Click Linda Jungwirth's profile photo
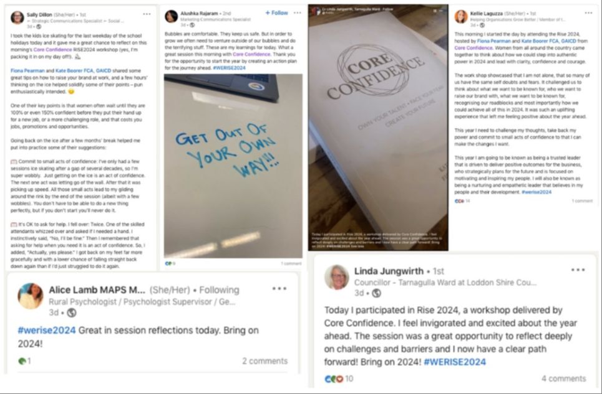The image size is (602, 394). (x=337, y=277)
